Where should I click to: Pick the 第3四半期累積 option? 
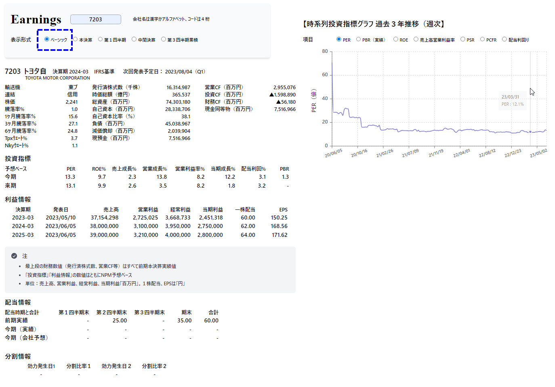pyautogui.click(x=164, y=39)
